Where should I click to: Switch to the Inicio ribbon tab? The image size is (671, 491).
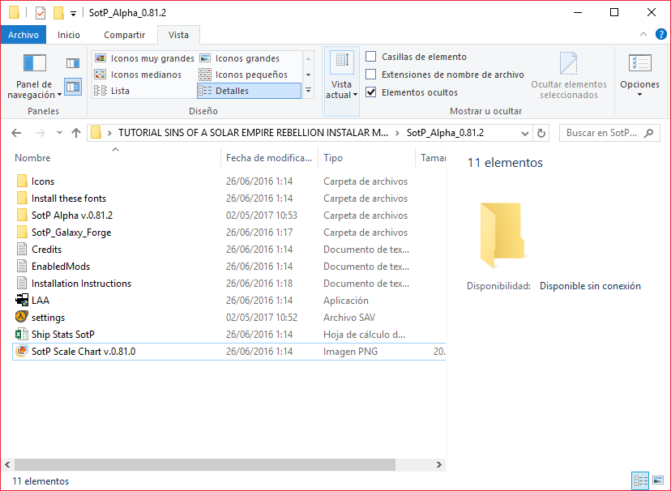pos(68,35)
